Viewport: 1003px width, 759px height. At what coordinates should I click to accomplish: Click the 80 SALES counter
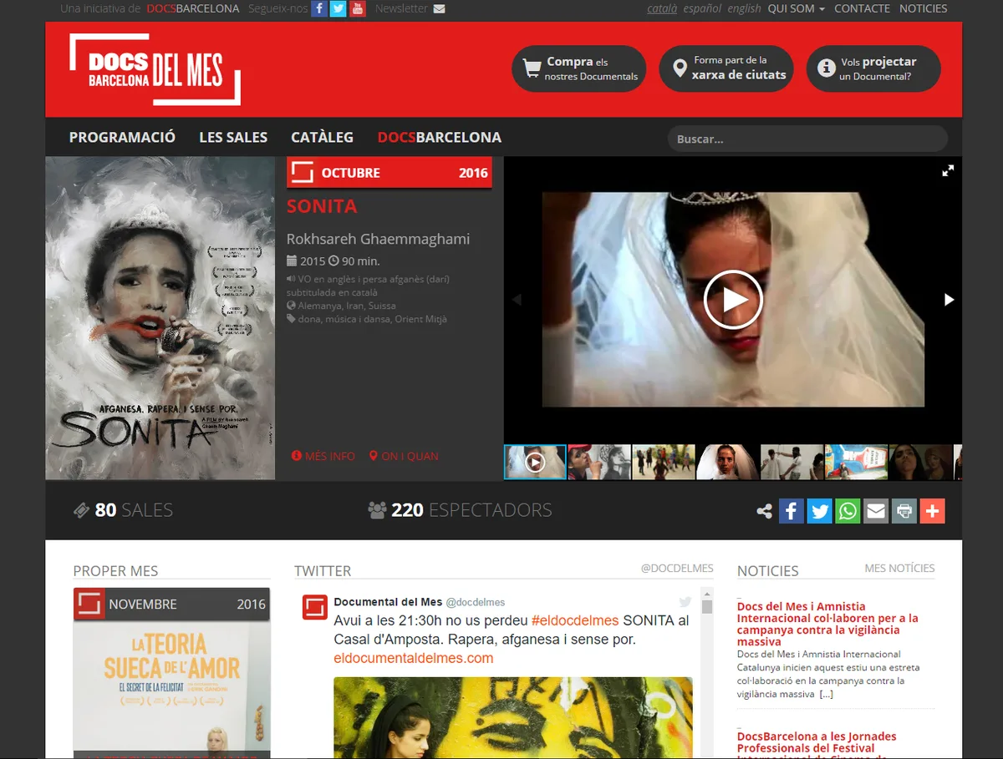123,510
